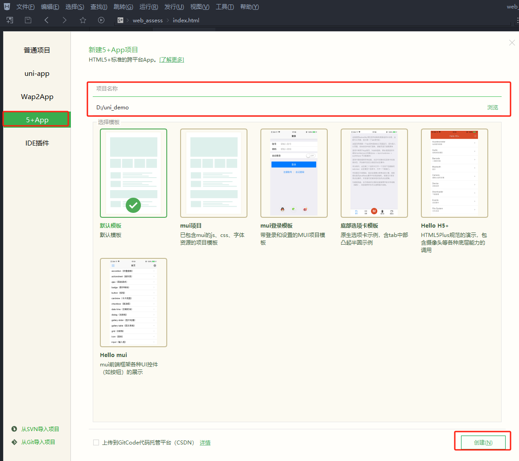Screen dimensions: 519x461
Task: Go forward with the right arrow icon
Action: tap(65, 20)
